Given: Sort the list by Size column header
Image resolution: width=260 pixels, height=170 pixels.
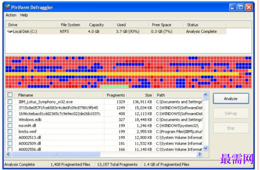Looking at the screenshot, I should coord(141,95).
